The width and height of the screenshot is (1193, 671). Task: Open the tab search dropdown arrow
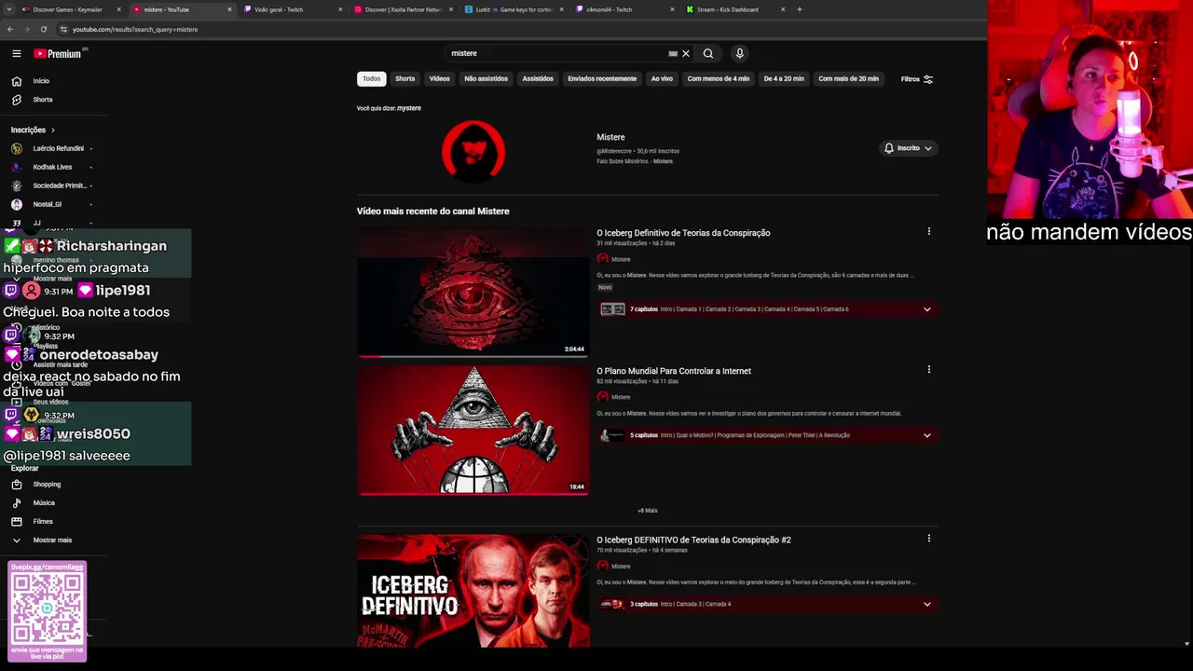pyautogui.click(x=8, y=9)
